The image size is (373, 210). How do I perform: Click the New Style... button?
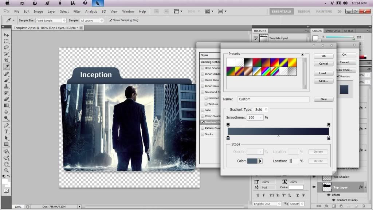(x=344, y=70)
